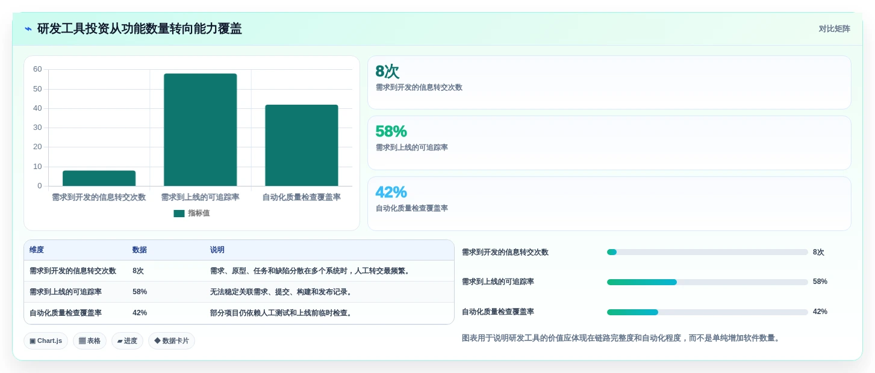
Task: Click table cell 需求到上线的可追踪率
Action: (x=66, y=292)
